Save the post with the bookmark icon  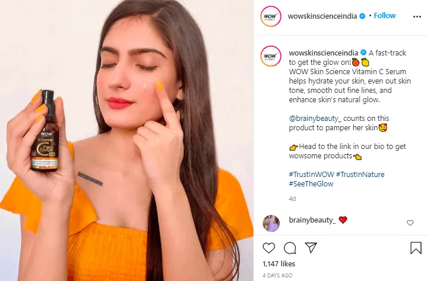click(416, 248)
